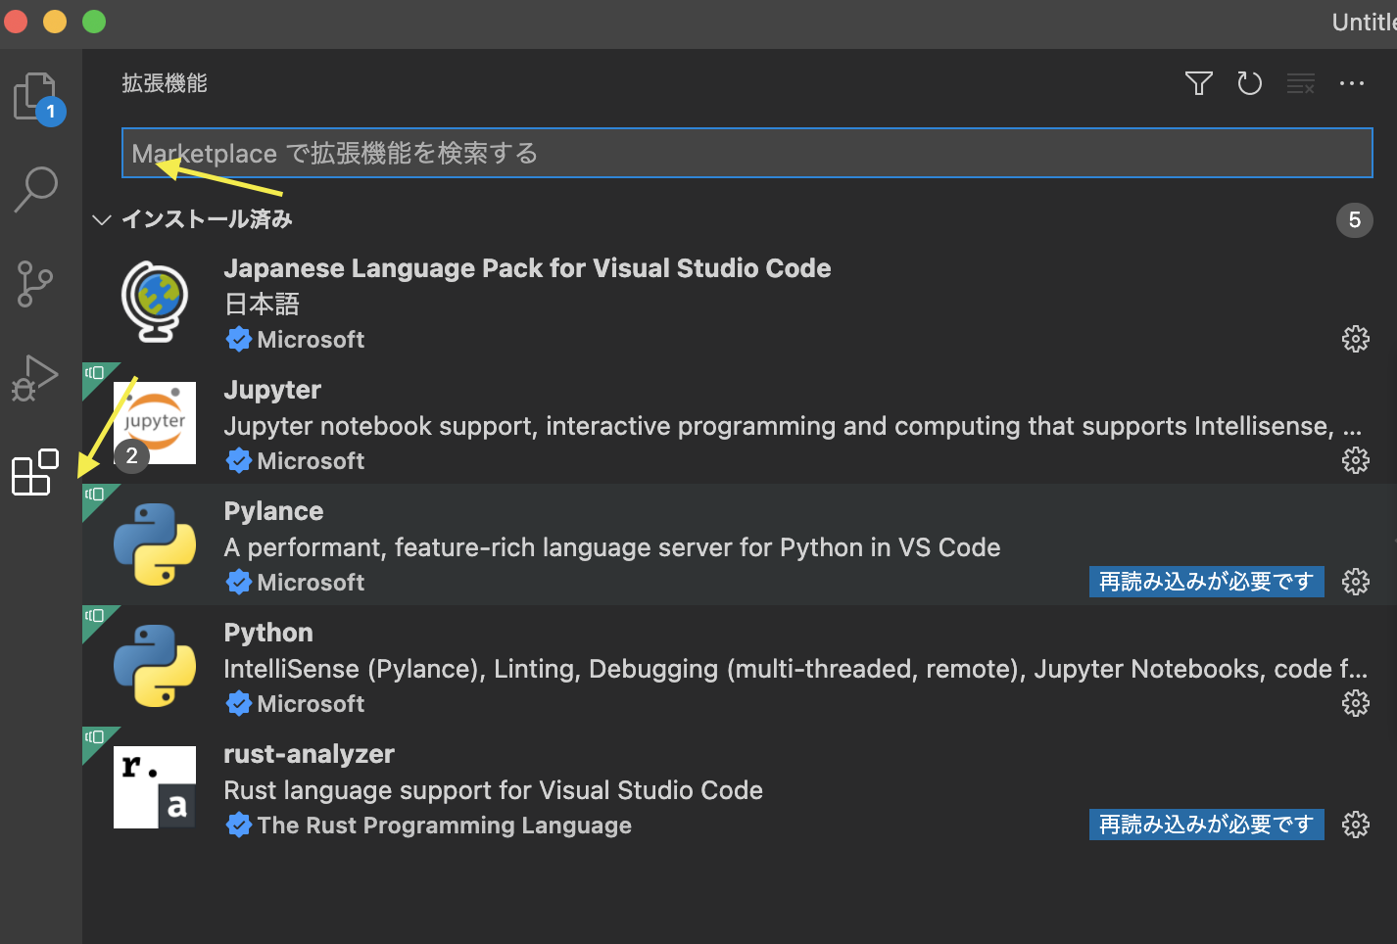The image size is (1397, 944).
Task: Click the 日本語 description text
Action: pos(262,305)
